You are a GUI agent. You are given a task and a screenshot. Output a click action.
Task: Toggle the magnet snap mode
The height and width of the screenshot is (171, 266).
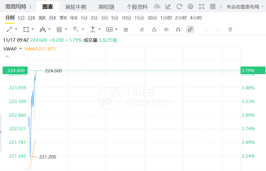coord(178,29)
